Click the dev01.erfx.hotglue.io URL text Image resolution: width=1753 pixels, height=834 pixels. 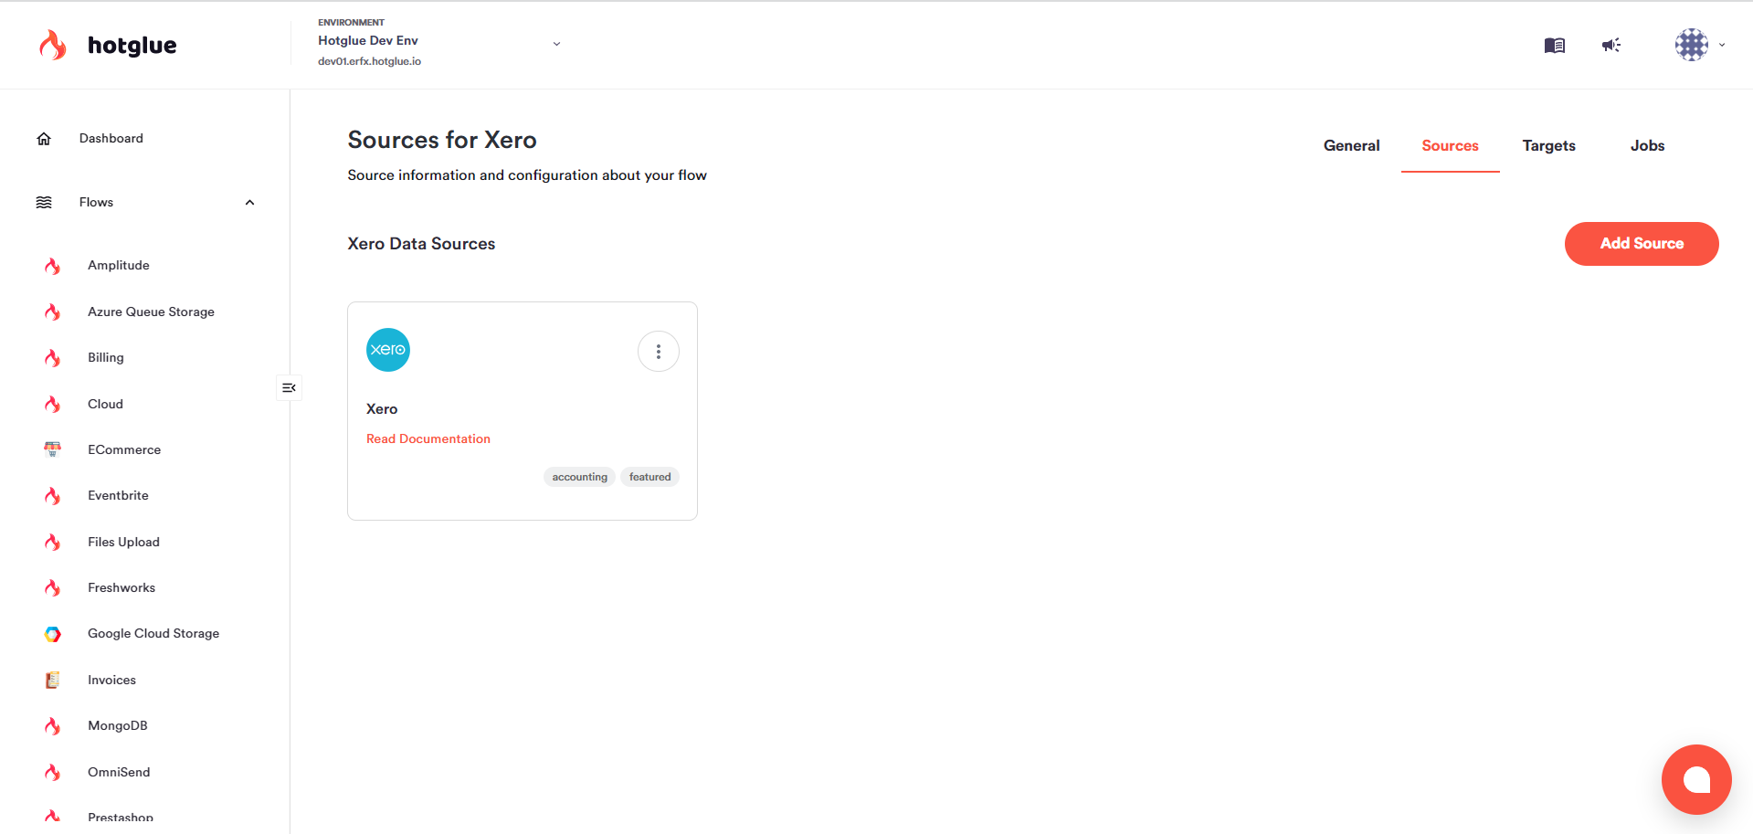(369, 62)
